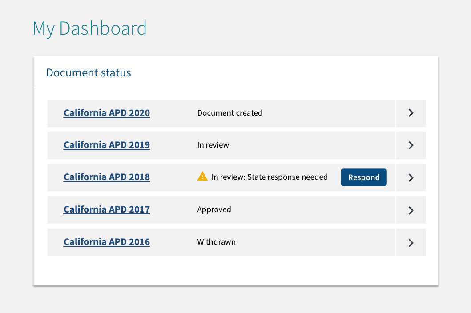The width and height of the screenshot is (471, 313).
Task: Click the In review: State response needed status text
Action: tap(270, 177)
